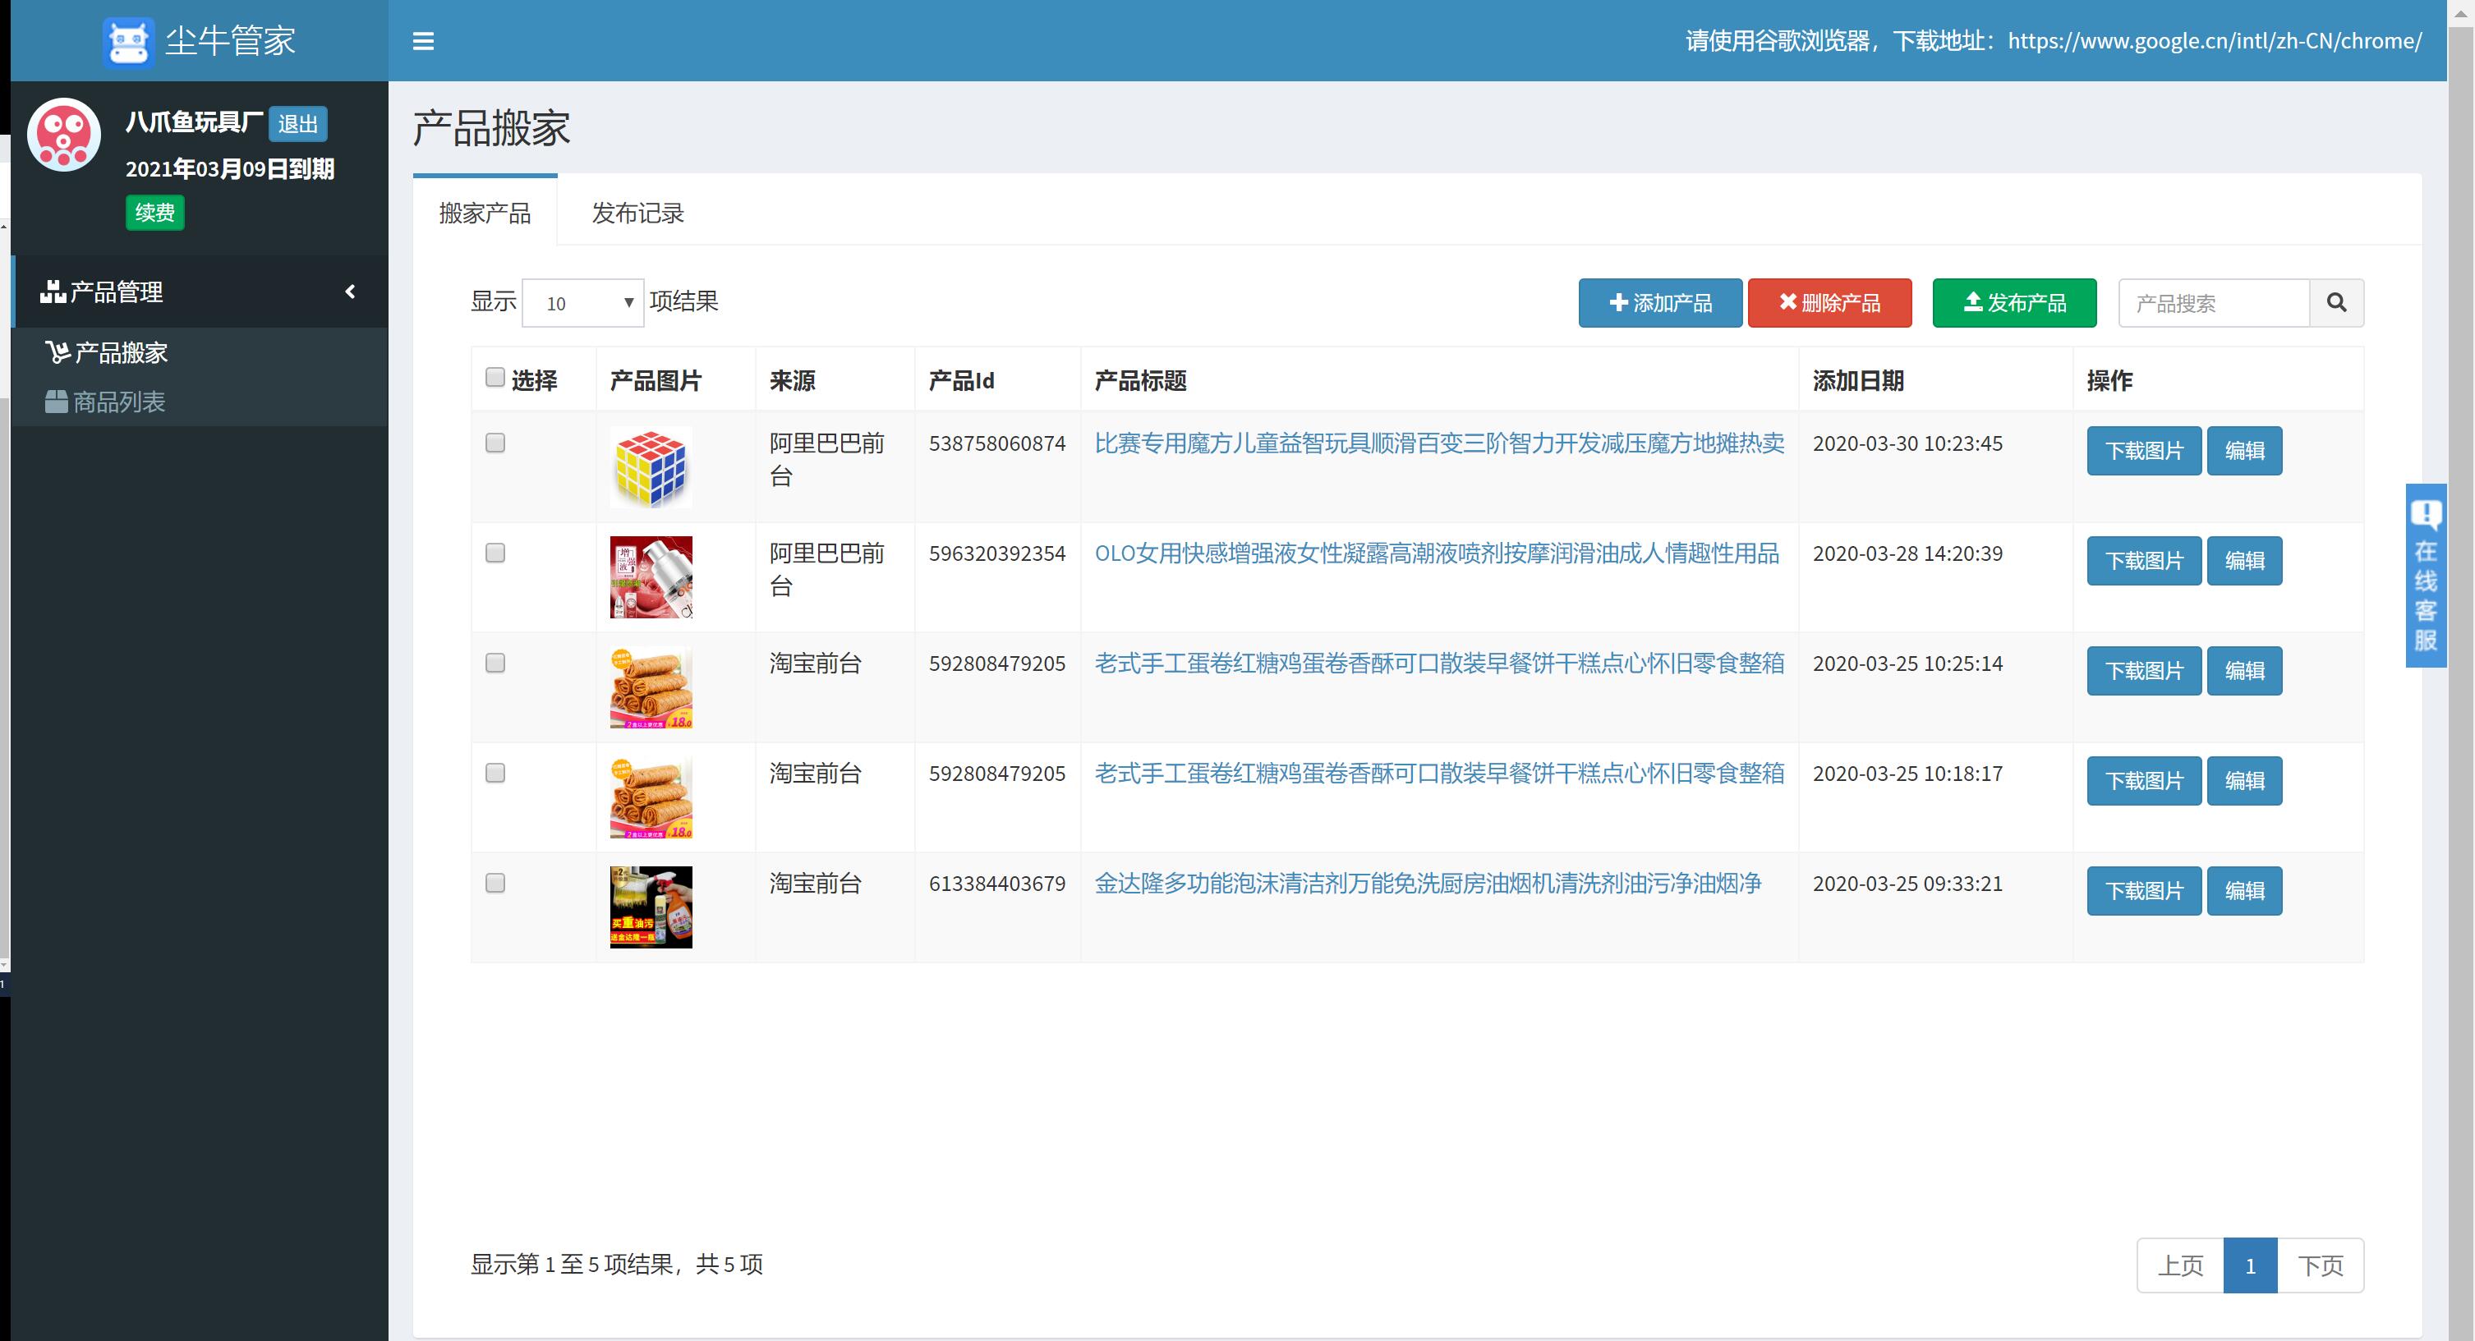Click into the 产品搜索 search field
Image resolution: width=2475 pixels, height=1341 pixels.
point(2214,304)
